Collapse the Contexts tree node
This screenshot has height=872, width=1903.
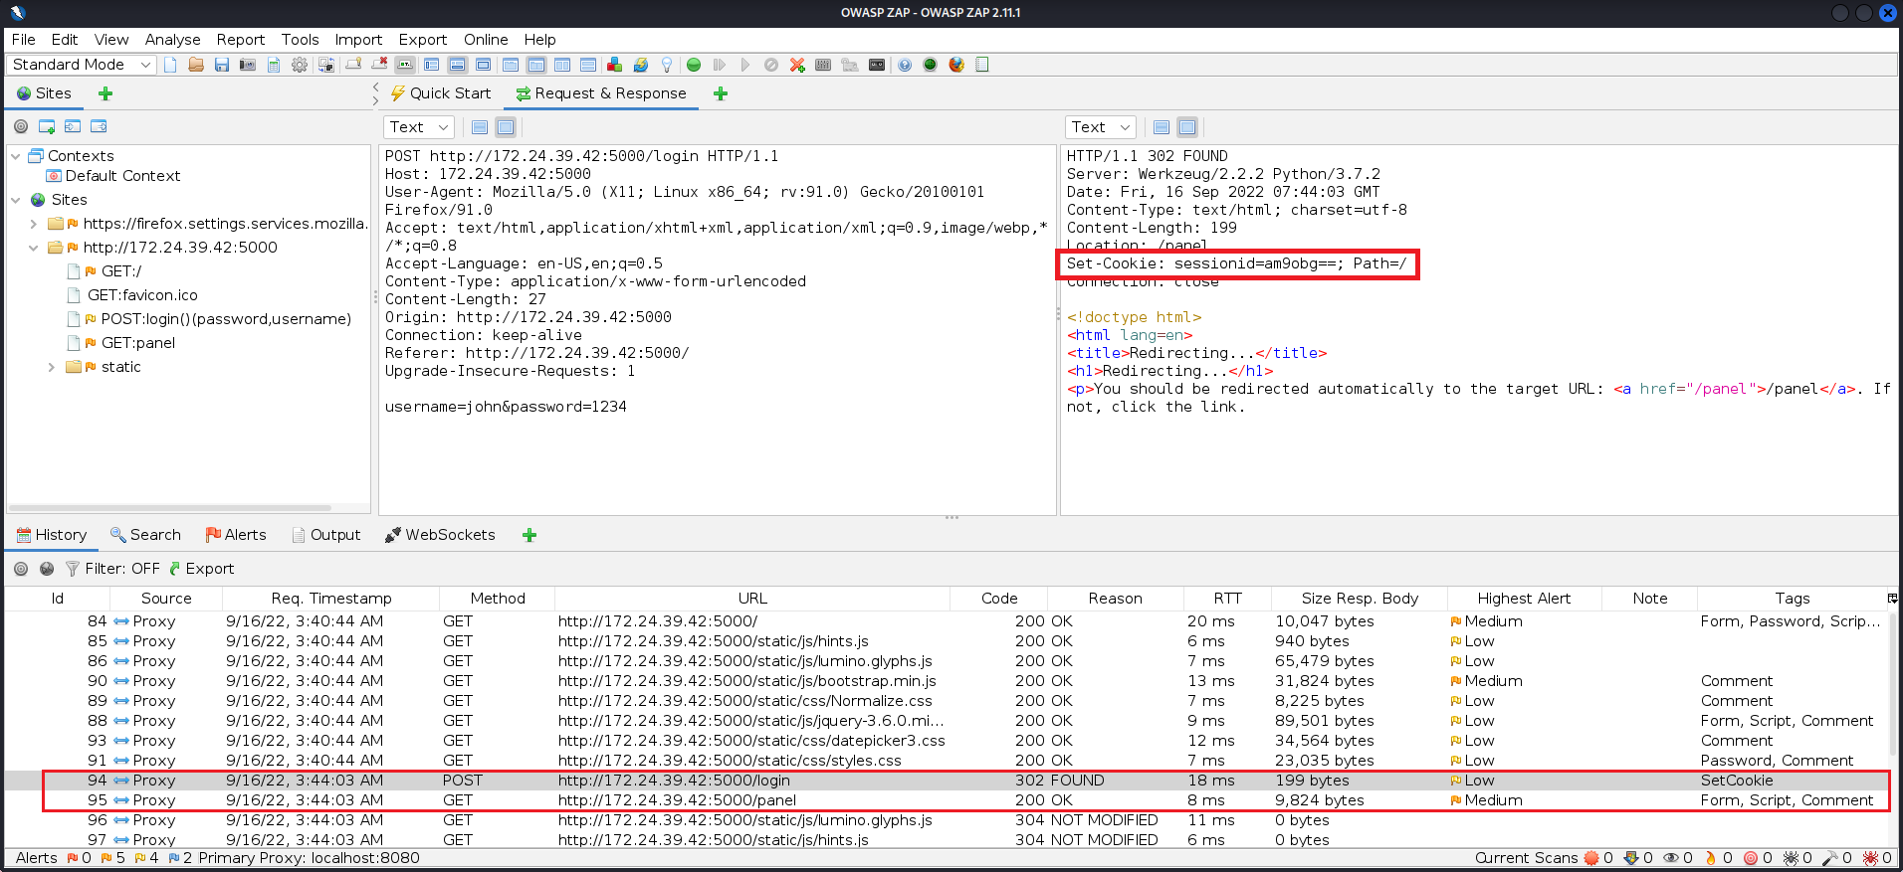point(16,156)
